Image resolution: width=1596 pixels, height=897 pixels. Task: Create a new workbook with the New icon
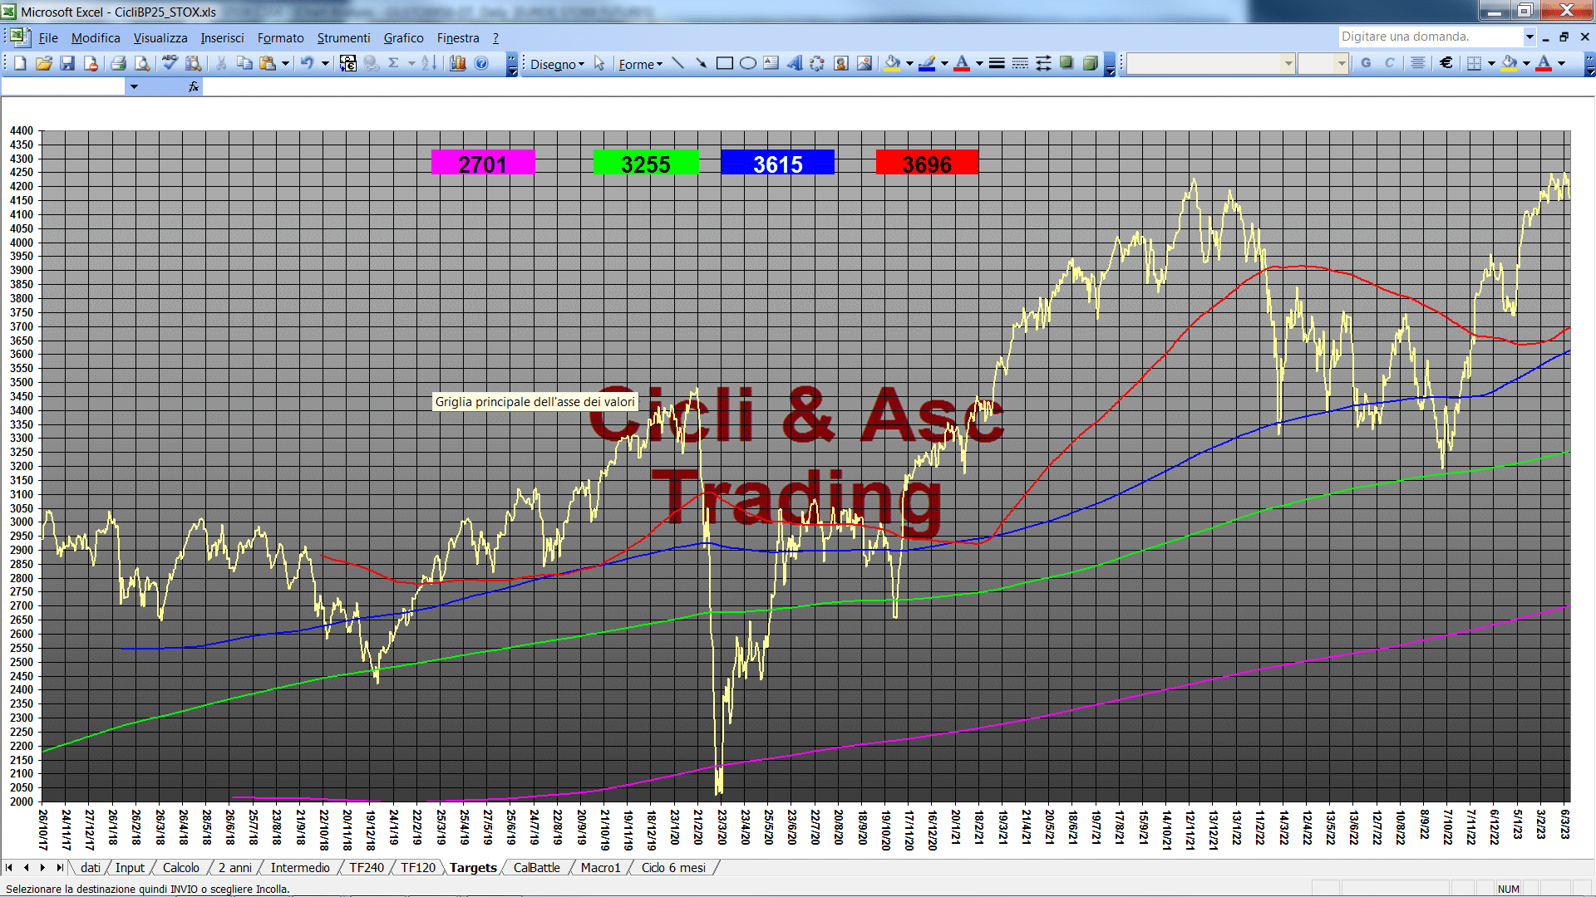pos(20,63)
